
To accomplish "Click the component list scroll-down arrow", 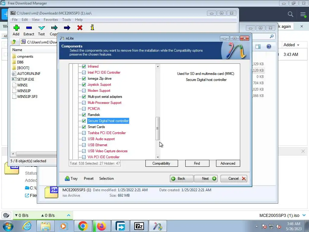I will (x=158, y=157).
